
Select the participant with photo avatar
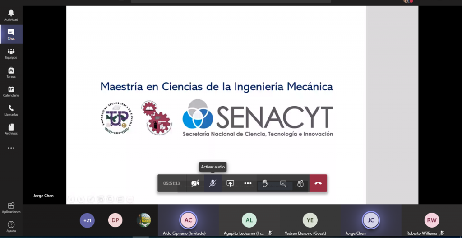(143, 220)
